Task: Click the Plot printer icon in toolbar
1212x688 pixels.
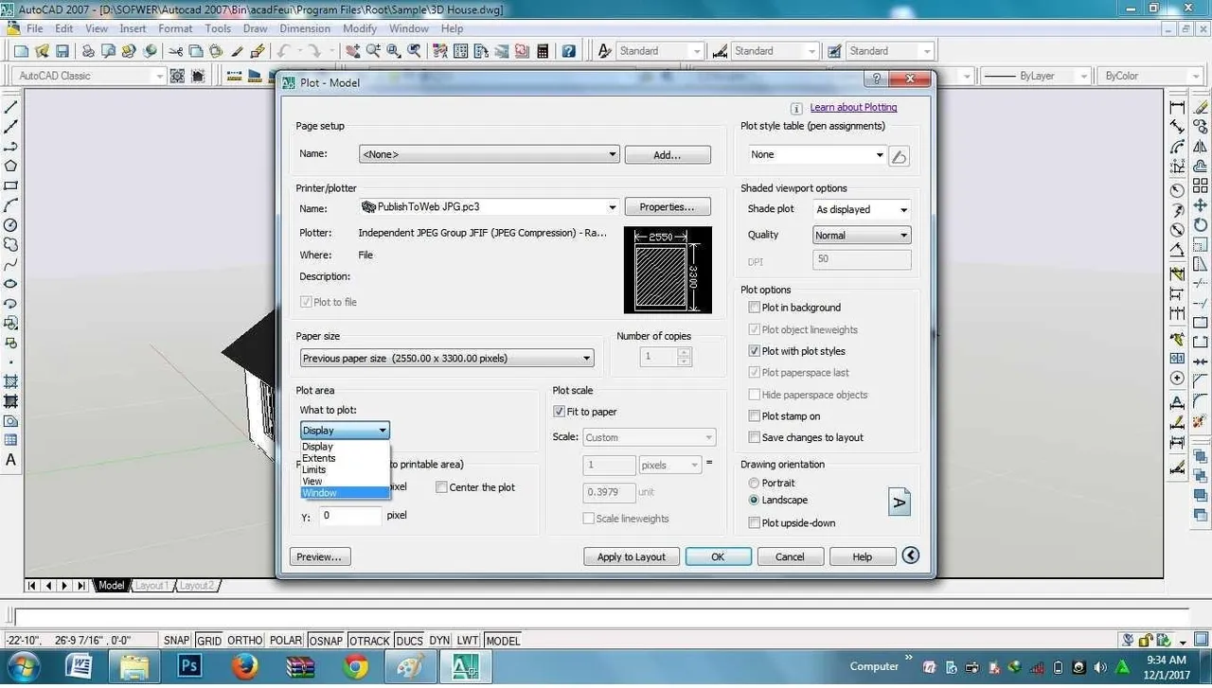Action: 88,51
